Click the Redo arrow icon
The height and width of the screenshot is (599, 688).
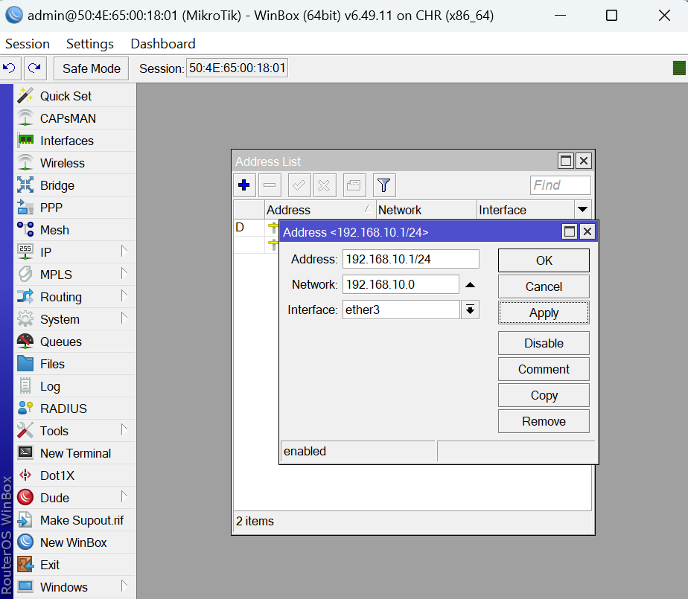pyautogui.click(x=35, y=68)
